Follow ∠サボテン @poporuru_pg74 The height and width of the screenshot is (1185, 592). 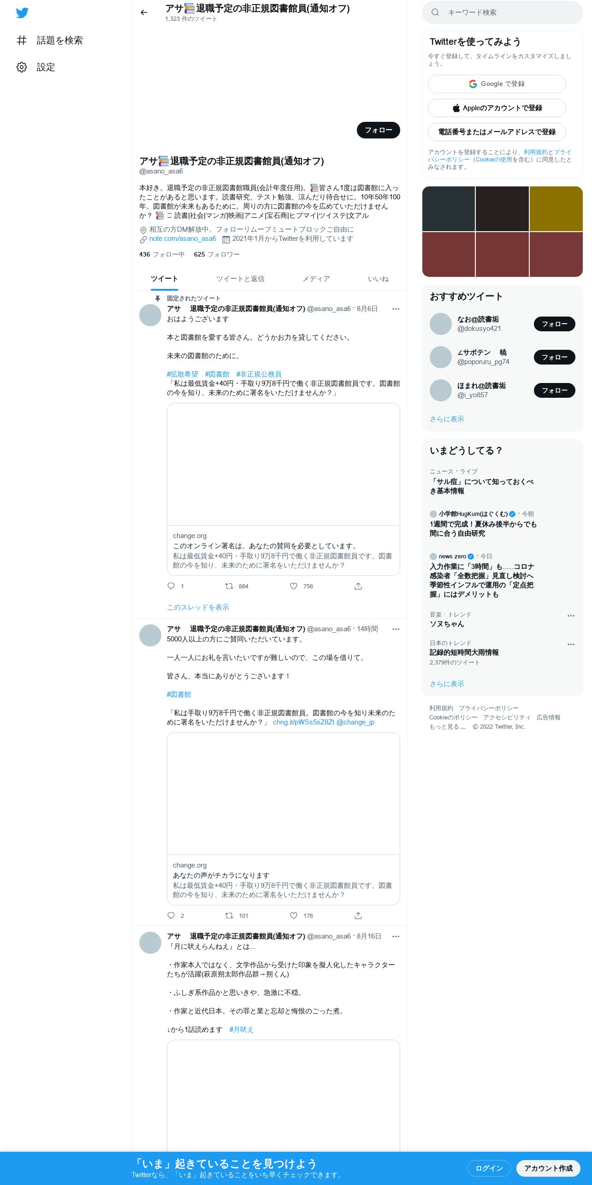pyautogui.click(x=554, y=357)
